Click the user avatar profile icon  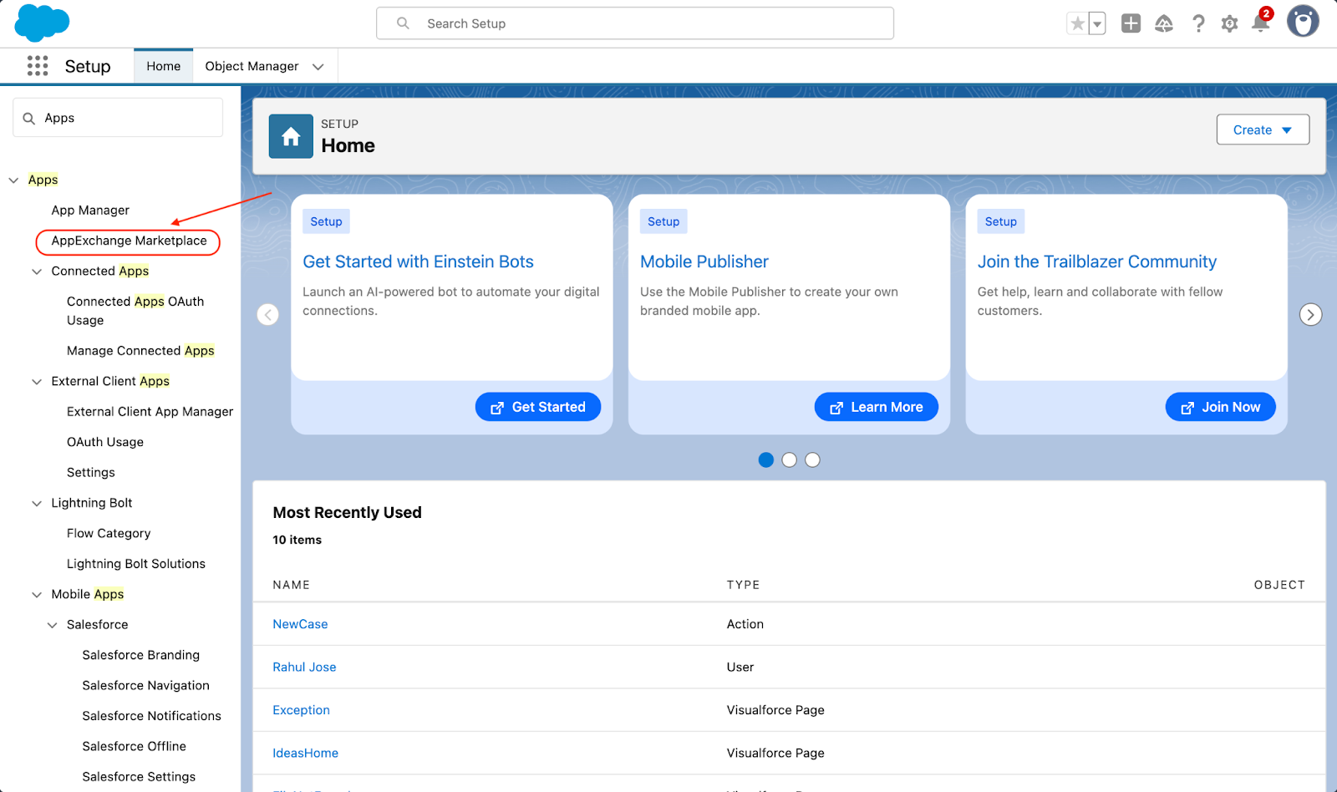1302,22
